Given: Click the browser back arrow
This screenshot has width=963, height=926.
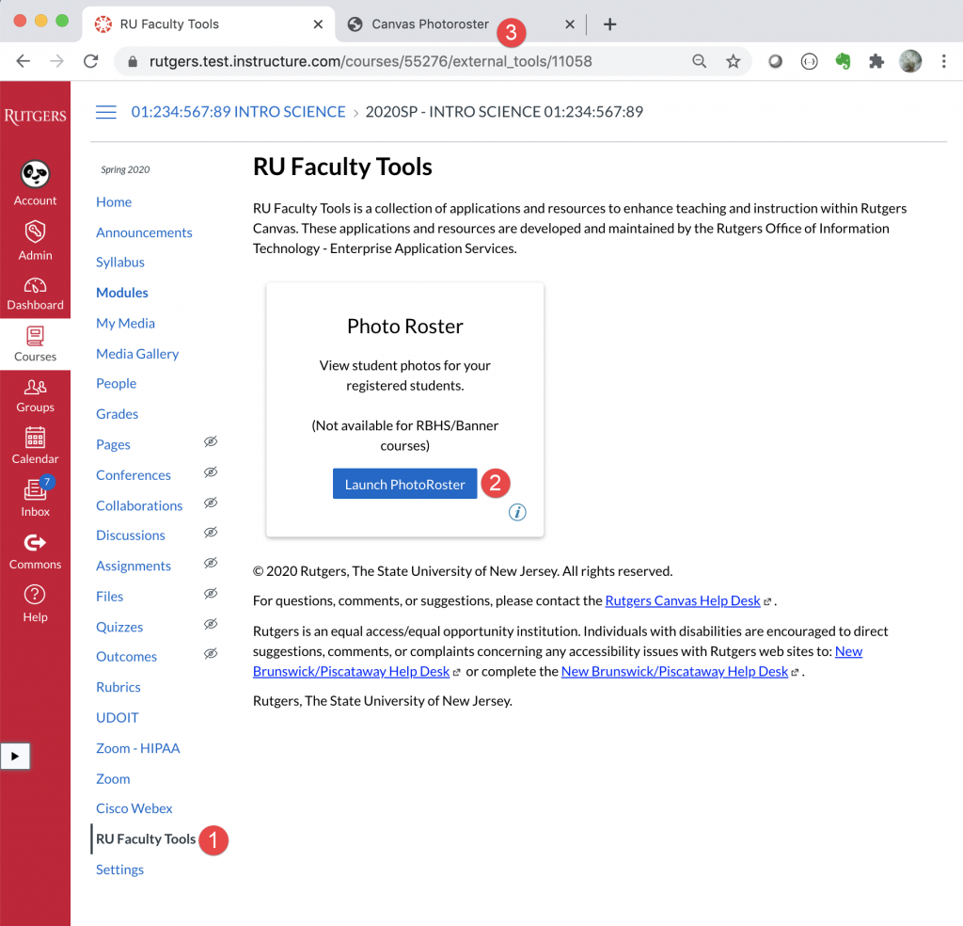Looking at the screenshot, I should point(24,61).
